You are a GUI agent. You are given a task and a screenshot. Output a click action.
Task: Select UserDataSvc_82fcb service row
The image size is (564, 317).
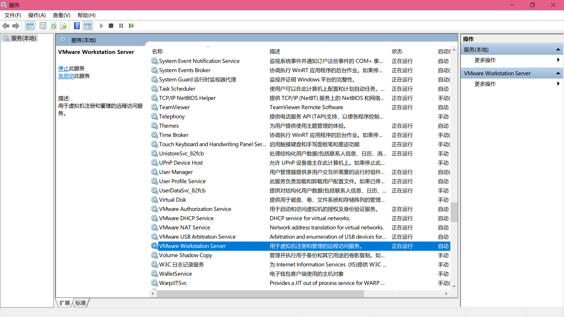[x=300, y=190]
